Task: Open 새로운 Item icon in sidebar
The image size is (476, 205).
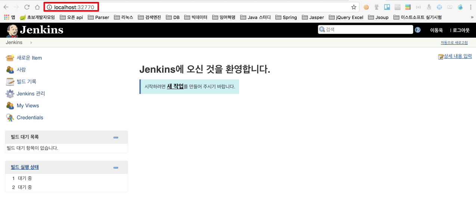Action: [10, 58]
